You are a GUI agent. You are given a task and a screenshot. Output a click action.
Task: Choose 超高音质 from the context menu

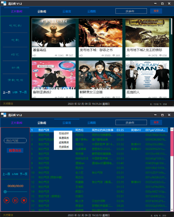[64, 142]
